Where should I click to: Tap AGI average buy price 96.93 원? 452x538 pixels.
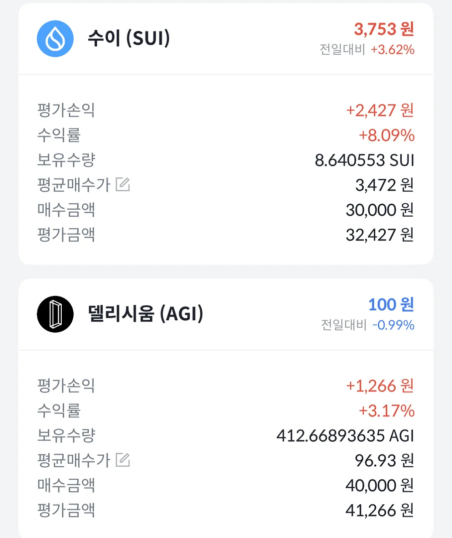coord(384,461)
